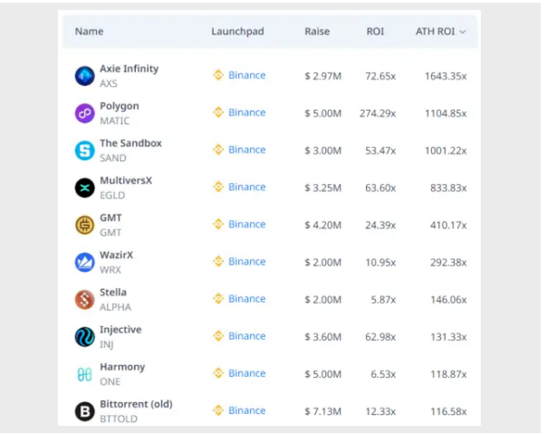Click the 833.83x ATH ROI value

tap(448, 188)
